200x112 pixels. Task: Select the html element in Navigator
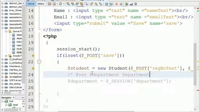pyautogui.click(x=11, y=101)
